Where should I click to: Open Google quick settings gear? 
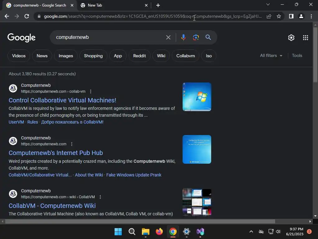tap(291, 38)
